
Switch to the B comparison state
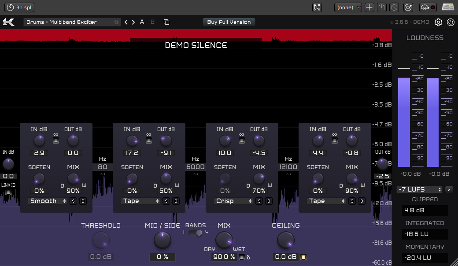152,22
